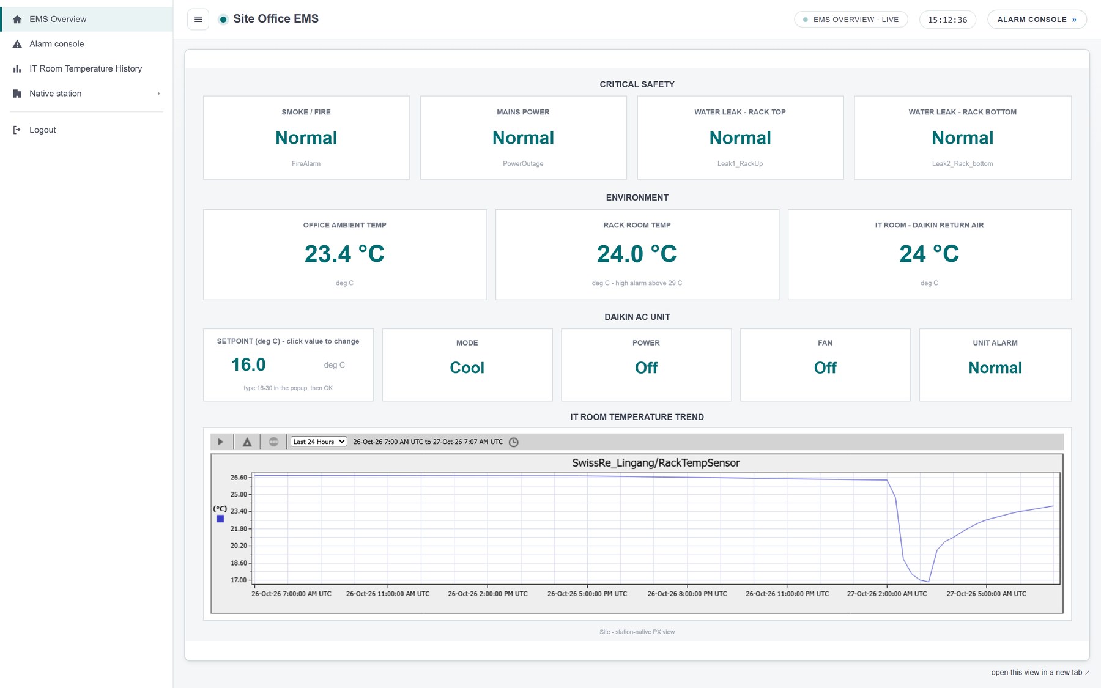1101x688 pixels.
Task: Click the Mode value Cool
Action: (467, 368)
